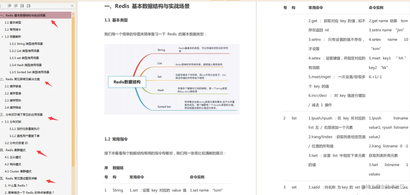Click the String cell in the left page table
Screen dimensions: 410x195
tap(118, 190)
